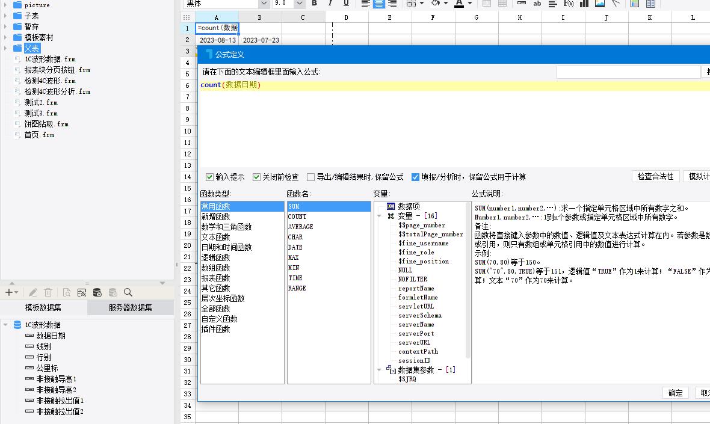Image resolution: width=710 pixels, height=424 pixels.
Task: Click edit dataset pencil icon
Action: point(33,292)
